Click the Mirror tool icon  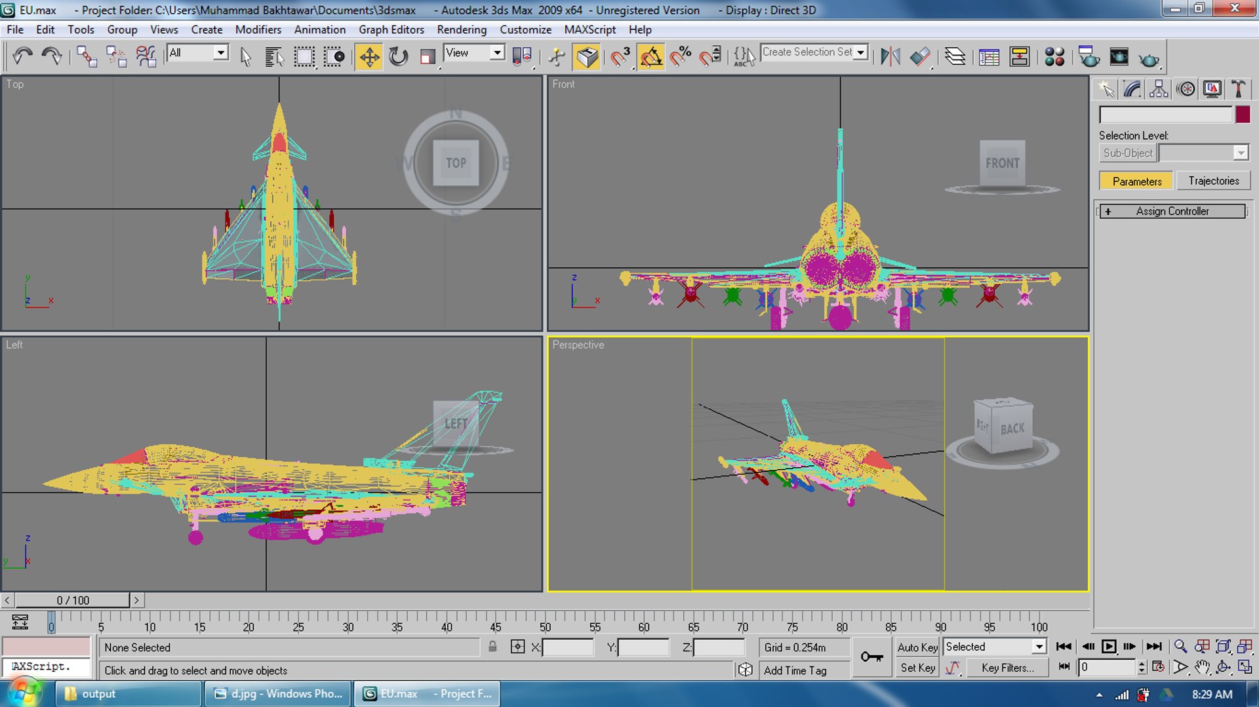tap(890, 56)
